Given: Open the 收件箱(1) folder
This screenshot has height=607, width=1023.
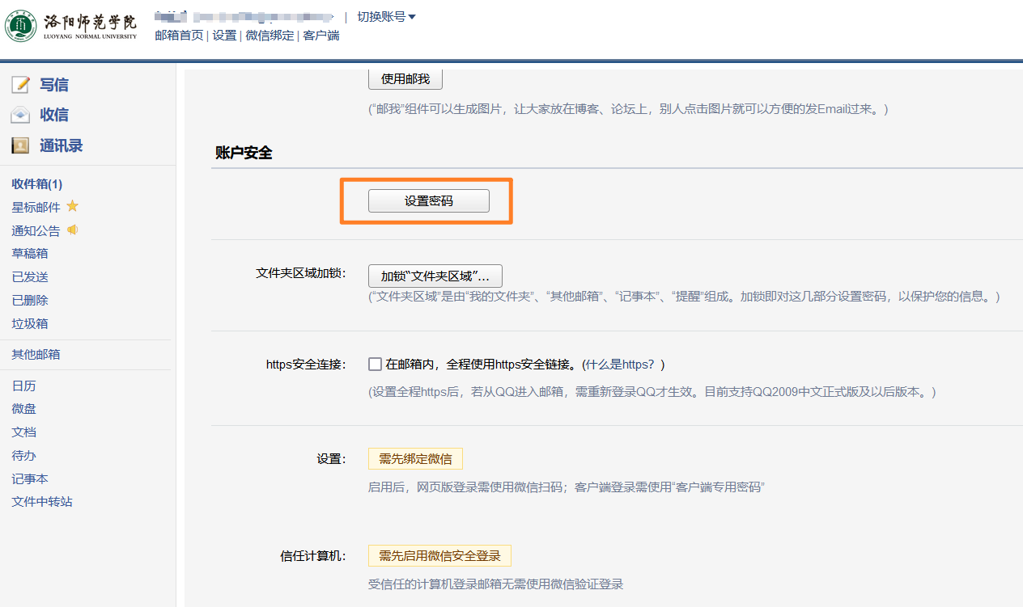Looking at the screenshot, I should coord(36,184).
